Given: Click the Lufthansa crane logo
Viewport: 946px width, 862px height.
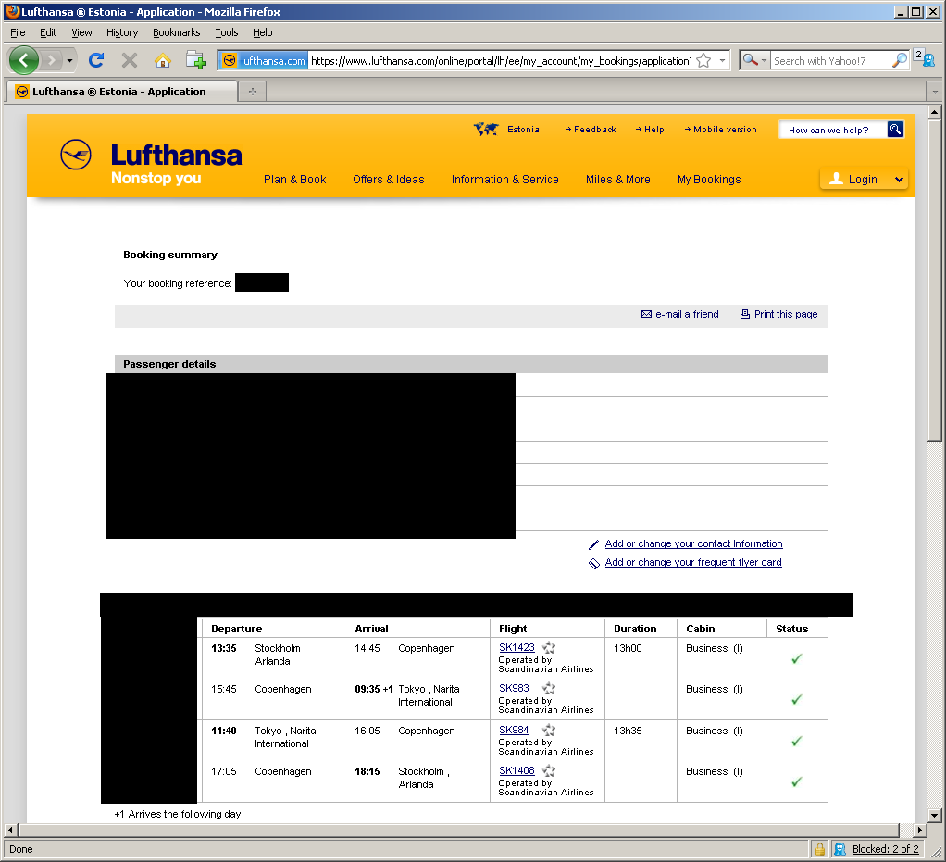Looking at the screenshot, I should pyautogui.click(x=76, y=155).
